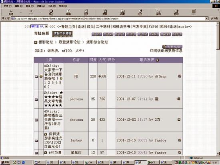
Task: Jump to last post by 融 arrow icon
Action: point(179,99)
